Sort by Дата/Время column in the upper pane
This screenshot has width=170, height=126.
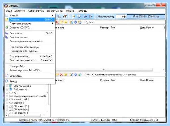click(x=147, y=28)
